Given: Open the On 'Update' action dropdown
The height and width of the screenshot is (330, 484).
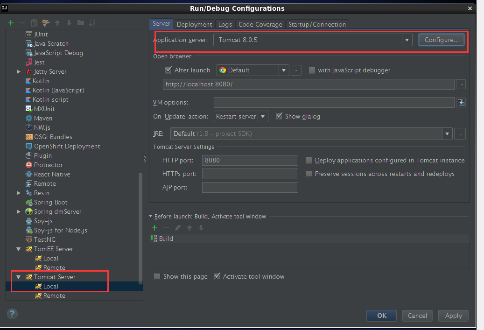Looking at the screenshot, I should point(263,116).
